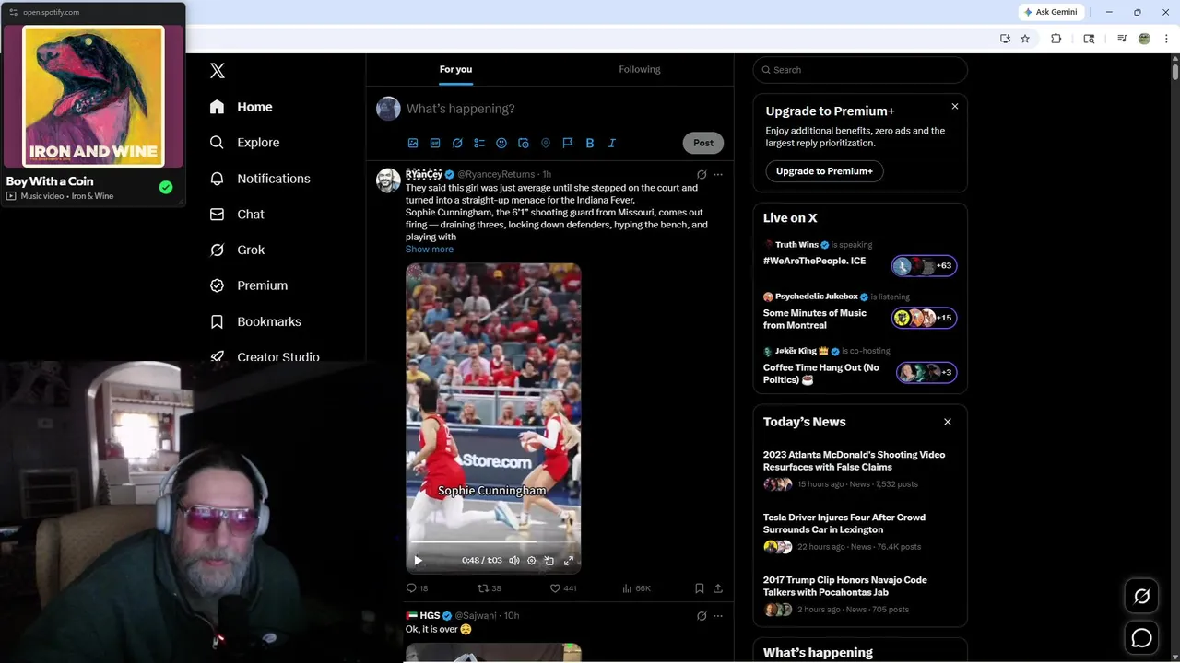Screen dimensions: 1180x663
Task: Expand post with Show more
Action: [430, 249]
